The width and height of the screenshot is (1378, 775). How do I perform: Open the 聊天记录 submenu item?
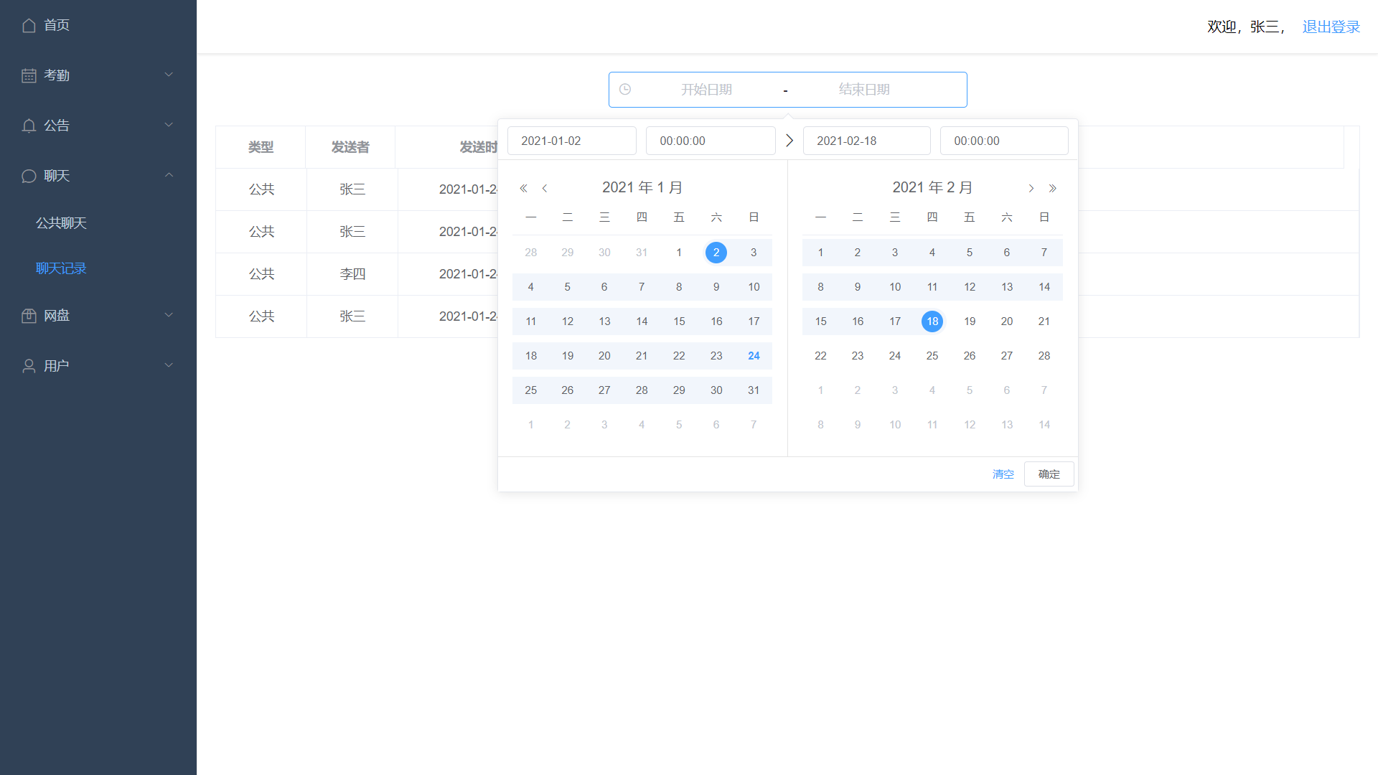[x=61, y=268]
